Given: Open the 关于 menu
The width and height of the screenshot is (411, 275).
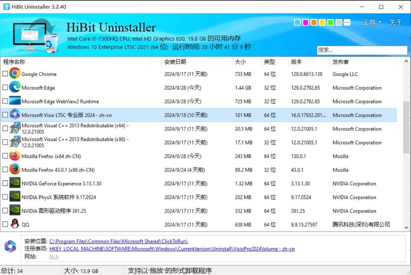Looking at the screenshot, I should 395,22.
